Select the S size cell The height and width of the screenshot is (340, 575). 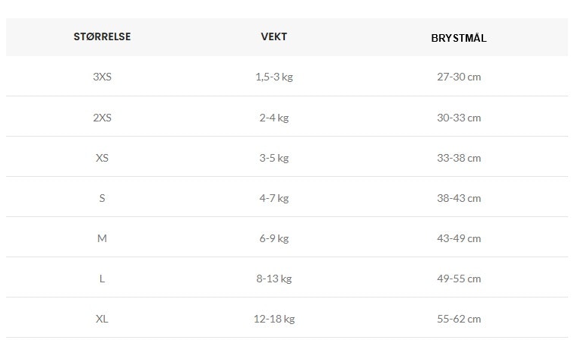[102, 198]
